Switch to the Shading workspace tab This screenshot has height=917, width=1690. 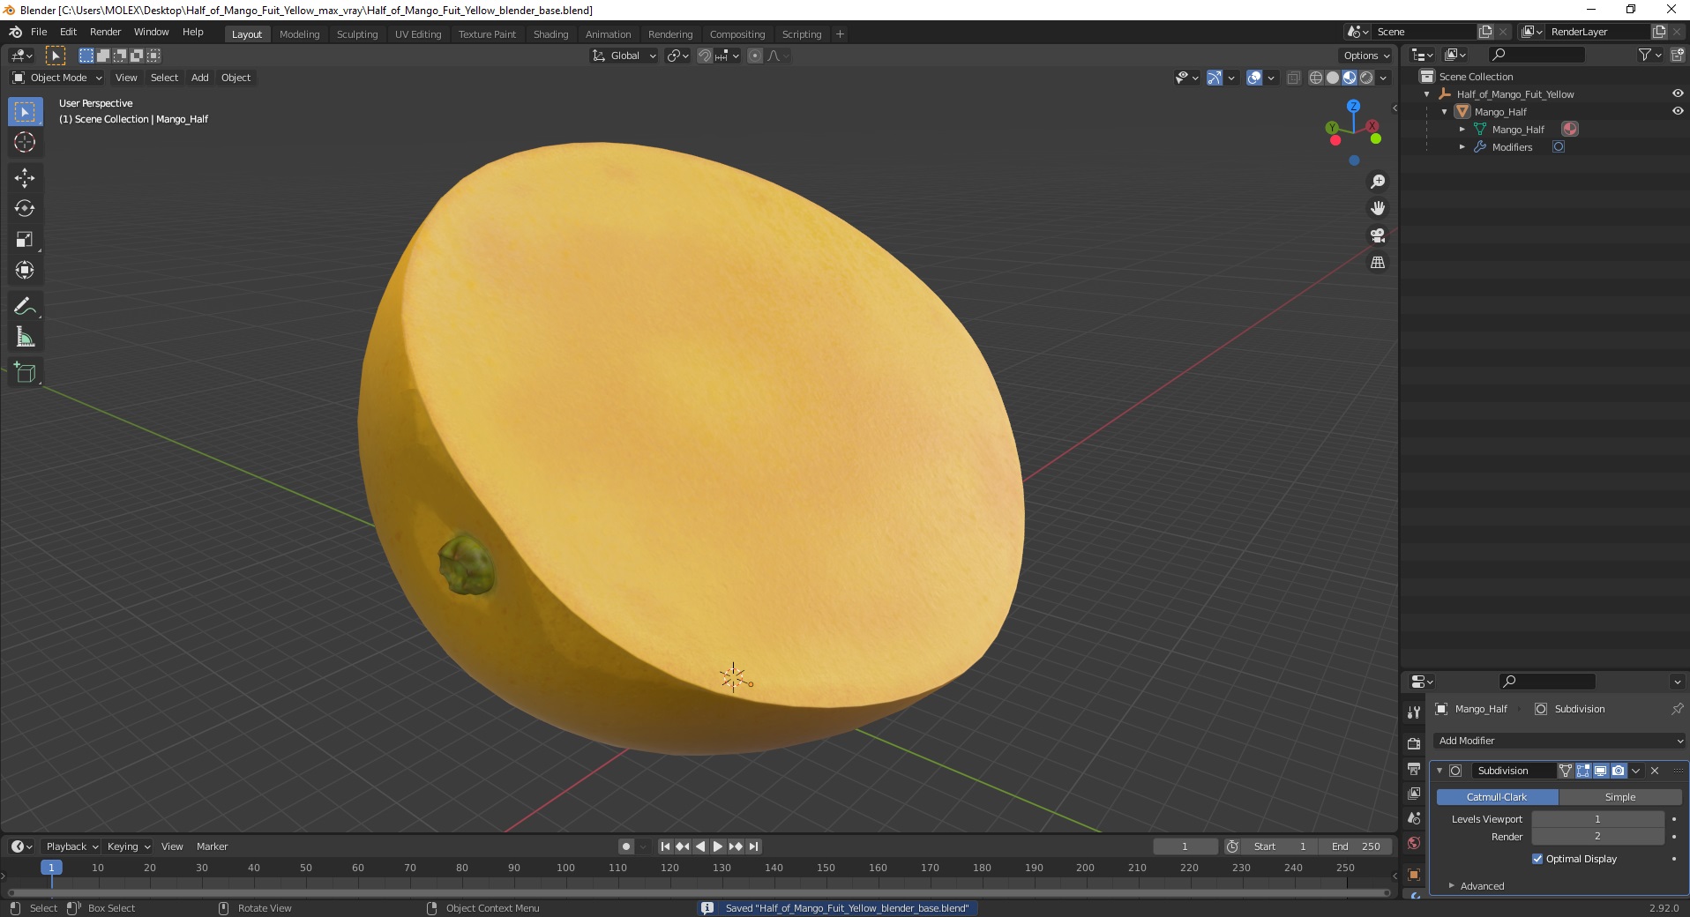coord(550,34)
